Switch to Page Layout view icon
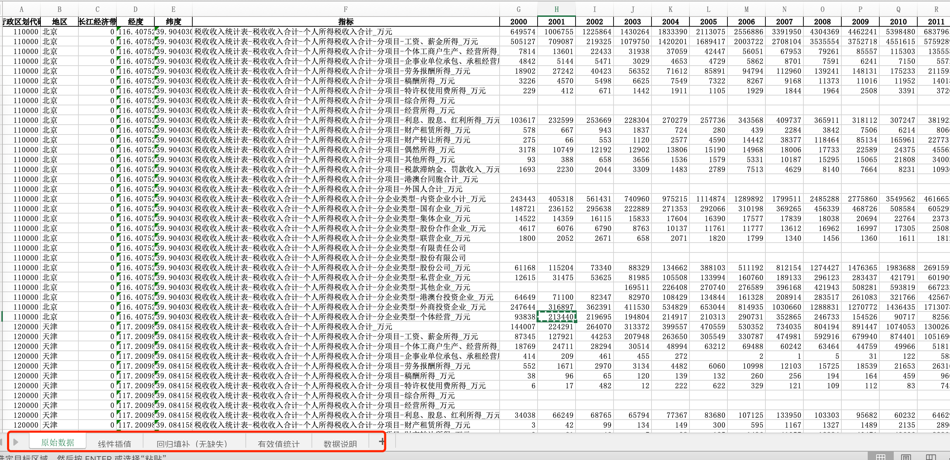The width and height of the screenshot is (950, 460). pyautogui.click(x=906, y=457)
